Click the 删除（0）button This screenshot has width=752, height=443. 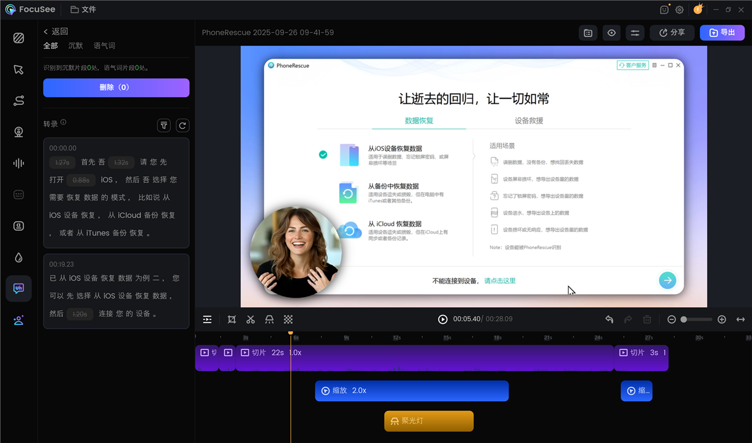pyautogui.click(x=116, y=87)
